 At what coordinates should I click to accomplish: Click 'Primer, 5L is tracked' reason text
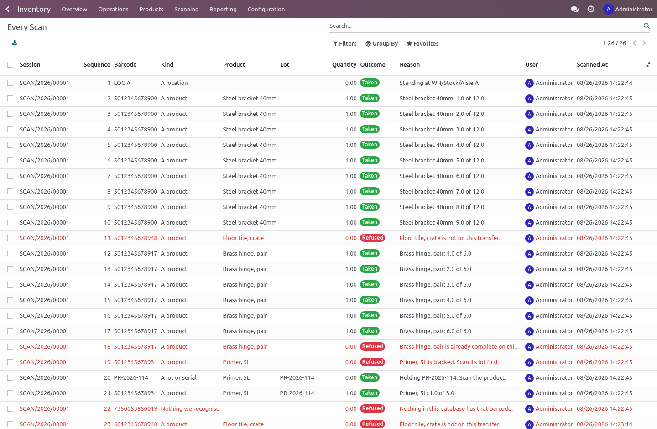449,362
